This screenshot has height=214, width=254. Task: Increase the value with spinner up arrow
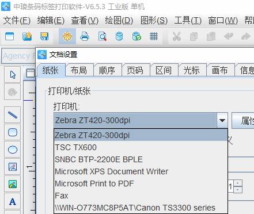click(238, 183)
